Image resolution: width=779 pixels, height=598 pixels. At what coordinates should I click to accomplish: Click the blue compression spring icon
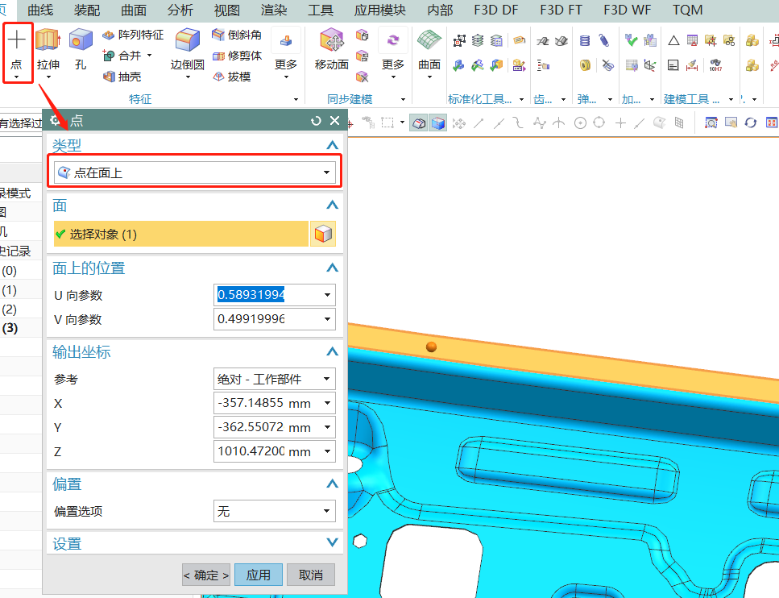click(x=585, y=41)
